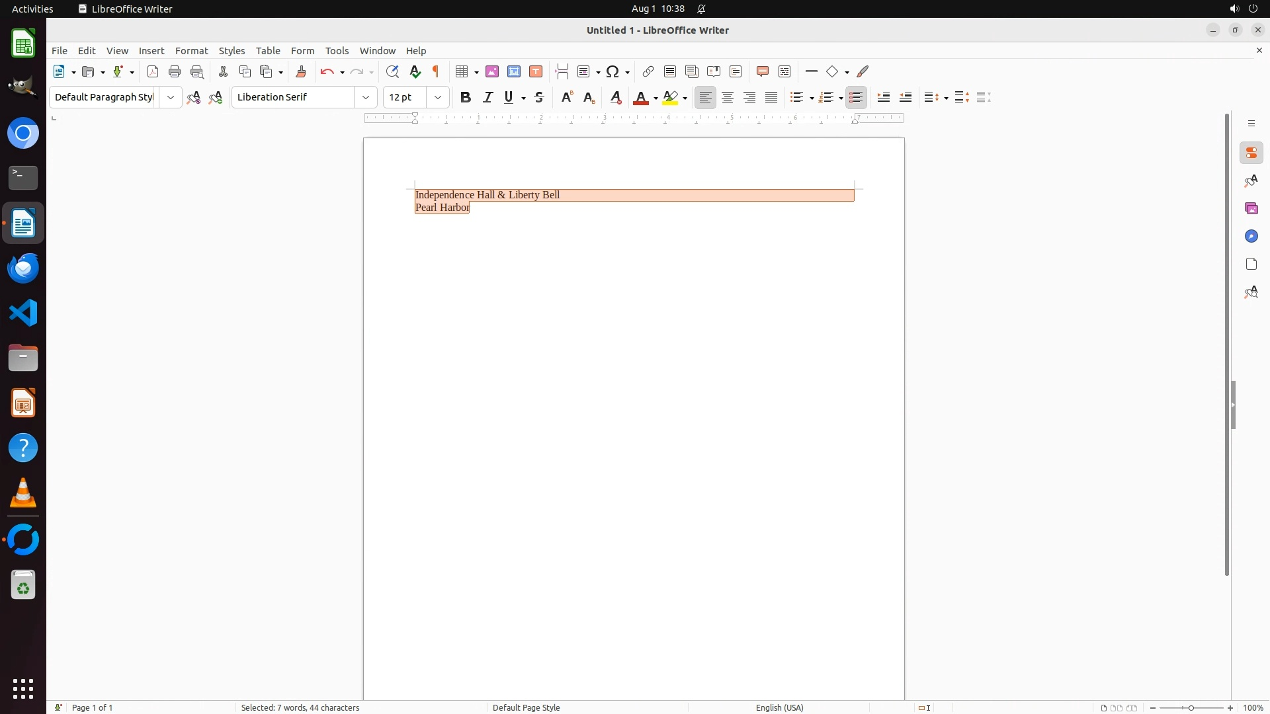Toggle formatting marks (pilcrow) display
The height and width of the screenshot is (714, 1270).
click(436, 72)
